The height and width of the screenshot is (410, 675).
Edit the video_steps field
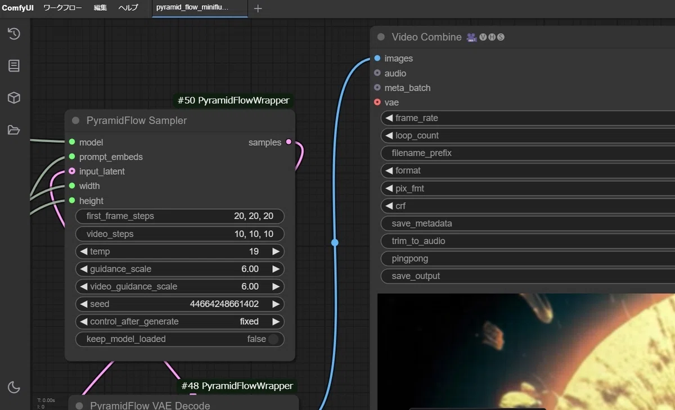[180, 234]
